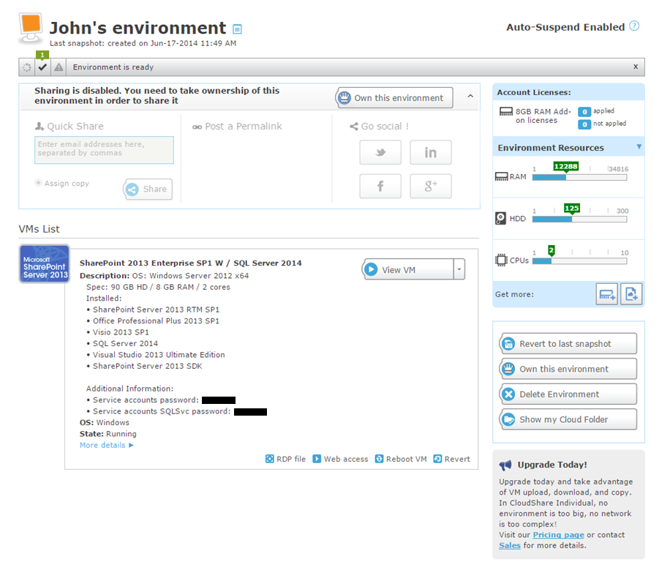Screen dimensions: 659x562
Task: Click the RAM usage slider bar
Action: coord(579,177)
